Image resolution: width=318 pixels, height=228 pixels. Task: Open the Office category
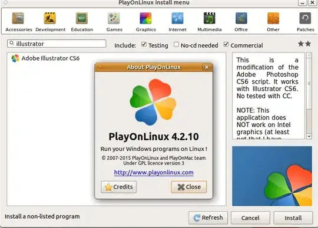(241, 22)
